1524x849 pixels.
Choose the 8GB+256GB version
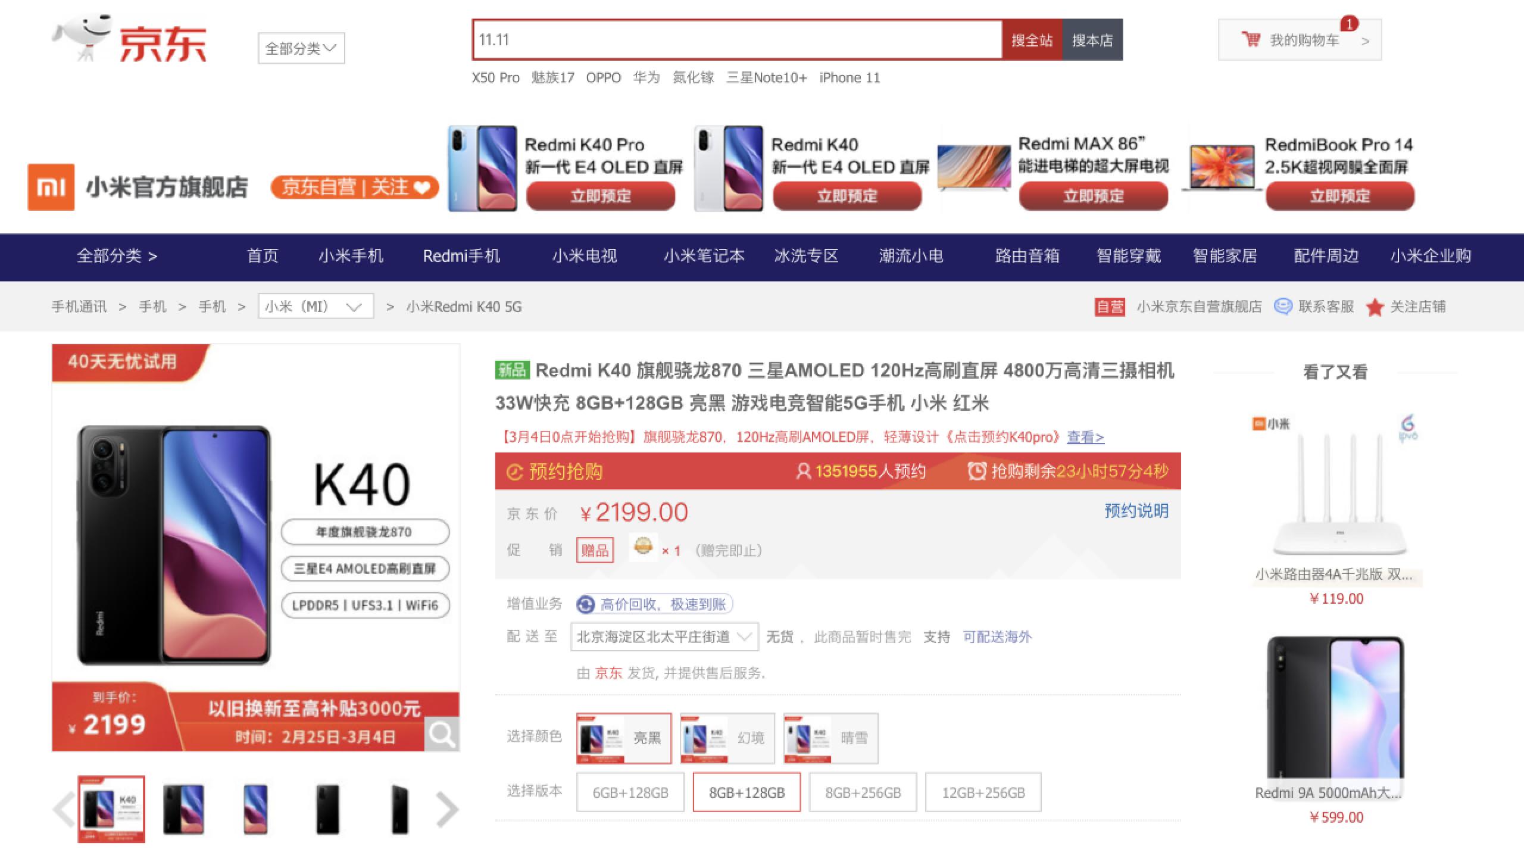click(863, 792)
